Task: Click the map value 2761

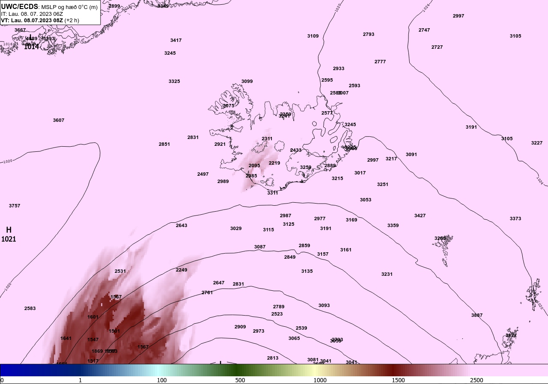Action: coord(207,292)
